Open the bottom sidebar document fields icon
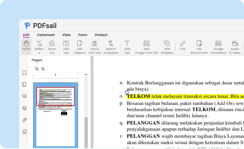The image size is (244, 149). [25, 132]
